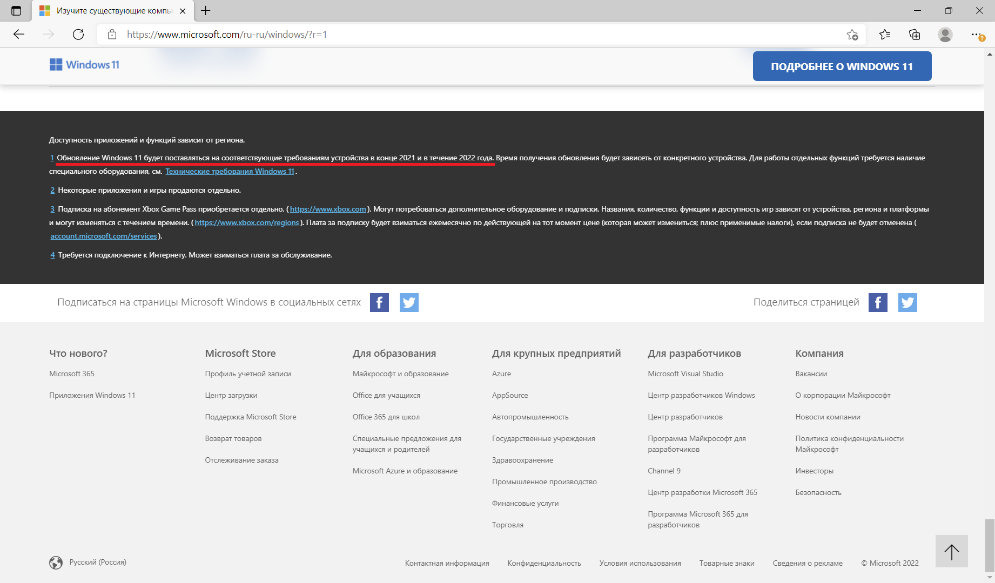
Task: Open Здравоохранение link
Action: [x=522, y=460]
